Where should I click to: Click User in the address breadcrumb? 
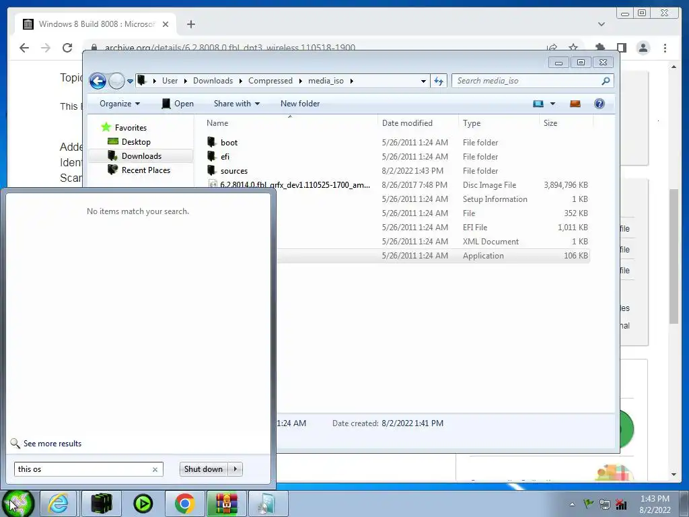click(170, 81)
